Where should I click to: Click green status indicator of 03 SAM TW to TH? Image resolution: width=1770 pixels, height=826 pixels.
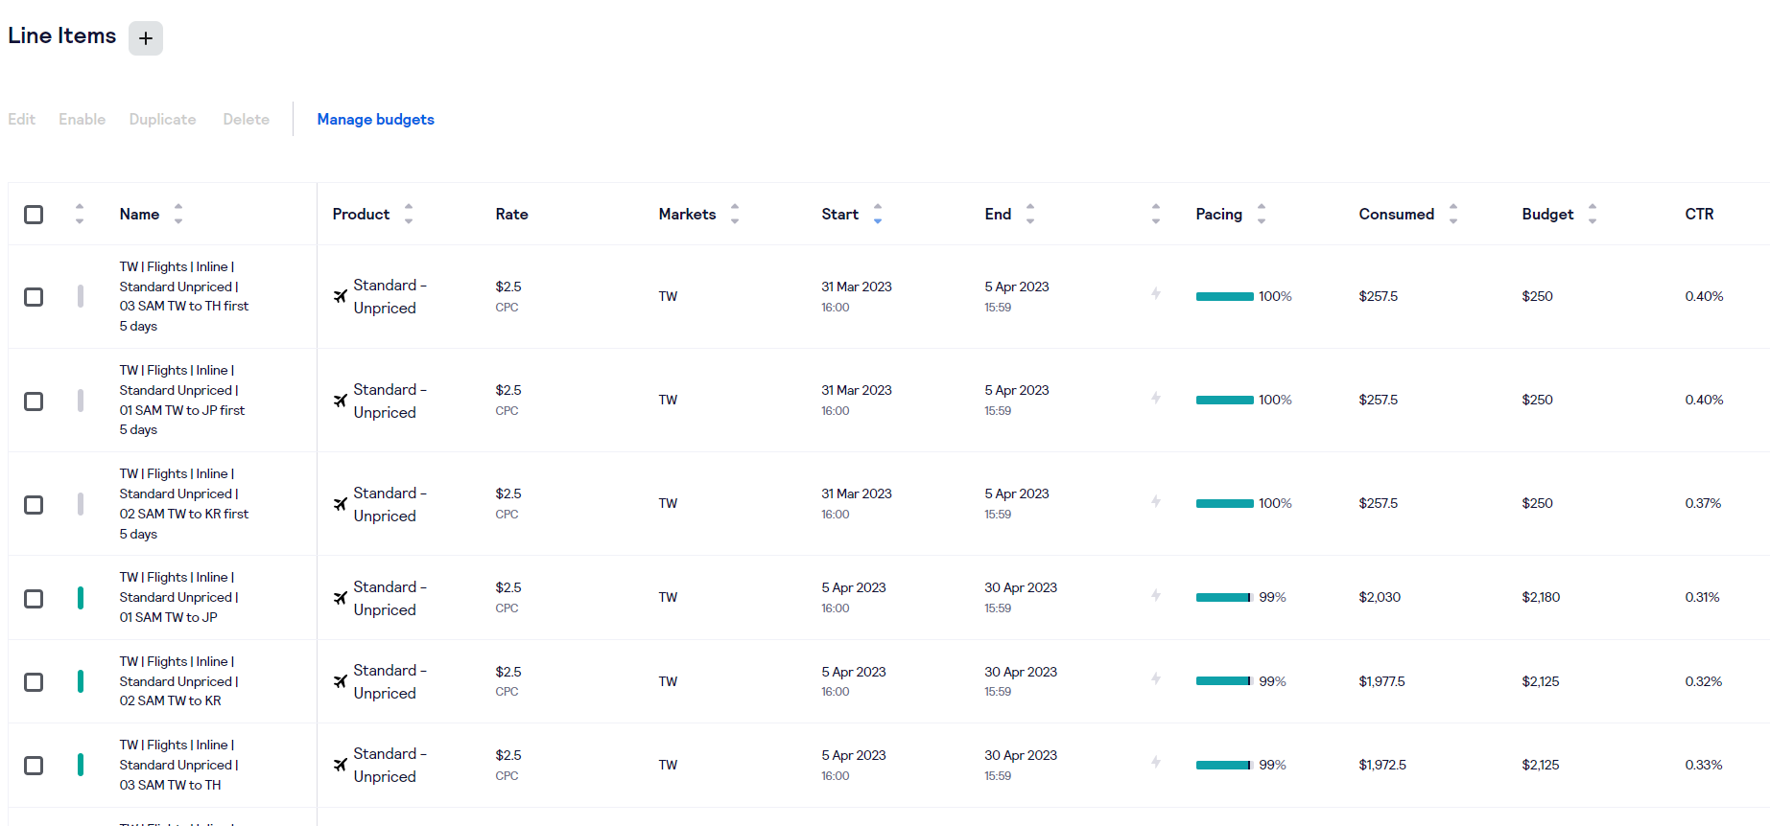pos(81,765)
